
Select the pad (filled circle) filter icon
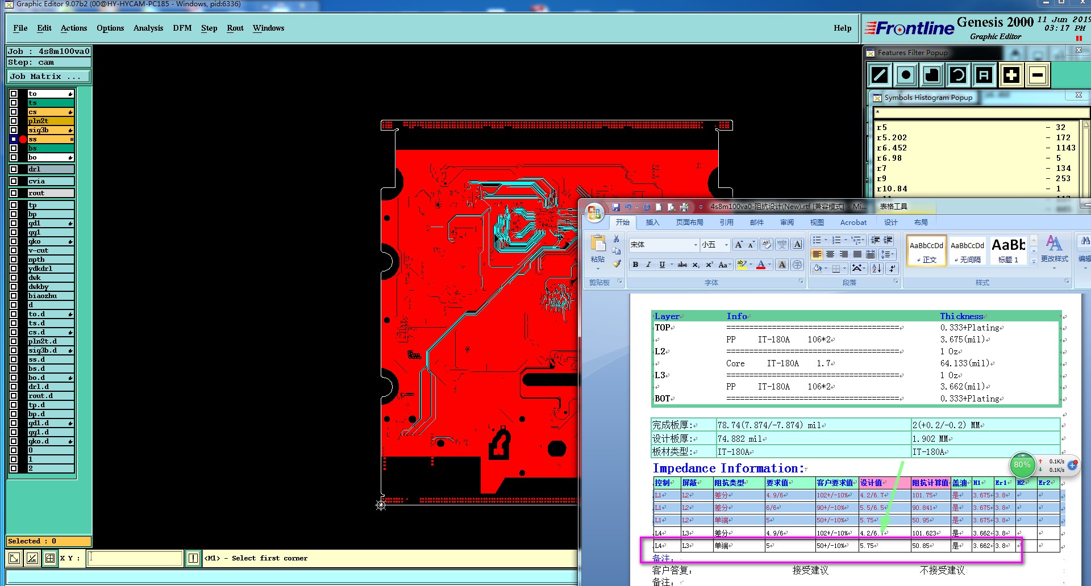906,75
